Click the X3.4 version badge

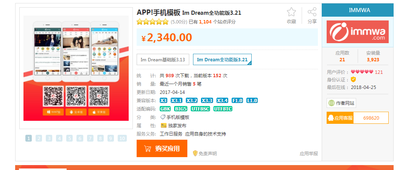222,100
